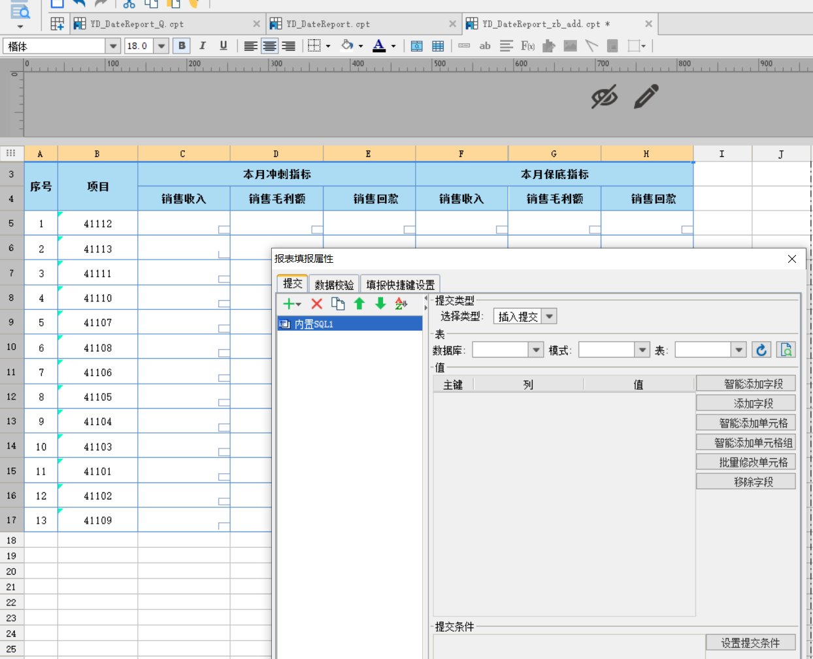This screenshot has width=813, height=659.
Task: Toggle italic formatting
Action: point(203,46)
